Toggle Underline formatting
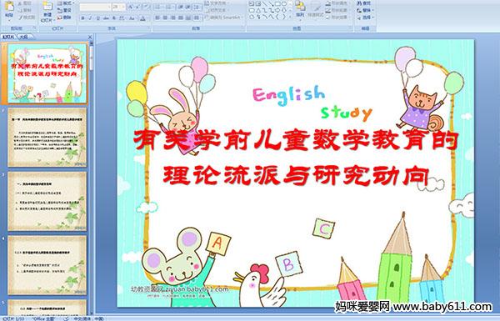This screenshot has height=321, width=500. pyautogui.click(x=97, y=18)
